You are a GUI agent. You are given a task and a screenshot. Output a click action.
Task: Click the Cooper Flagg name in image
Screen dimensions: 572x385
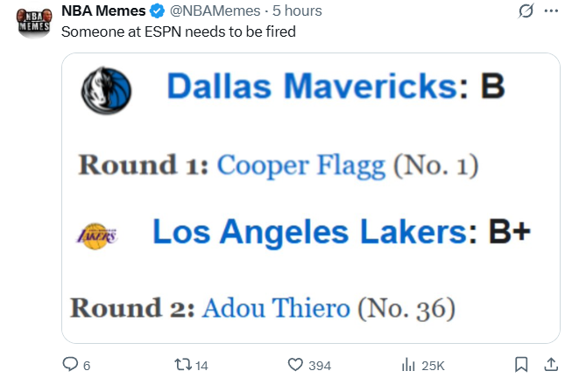pos(302,164)
